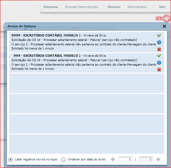Click blue block icon on second notice
The image size is (171, 168).
point(159,62)
